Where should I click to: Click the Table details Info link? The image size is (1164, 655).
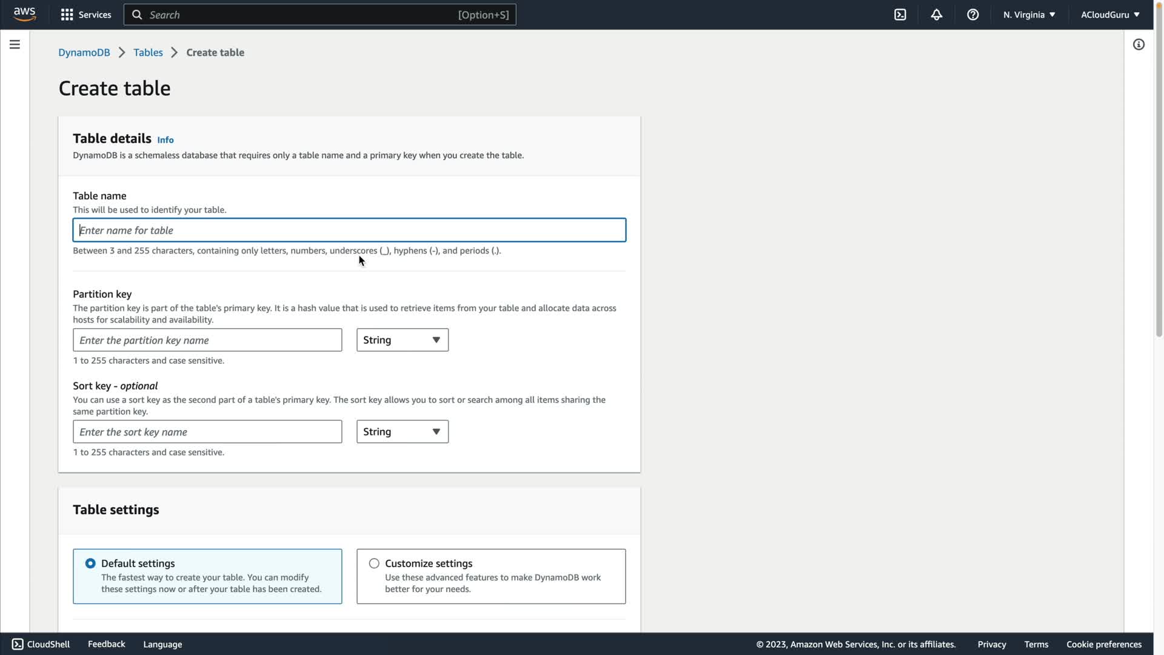[x=165, y=140]
